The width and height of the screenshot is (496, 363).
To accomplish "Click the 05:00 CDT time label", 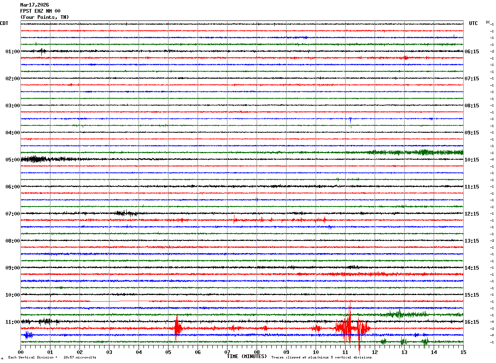I will click(13, 160).
